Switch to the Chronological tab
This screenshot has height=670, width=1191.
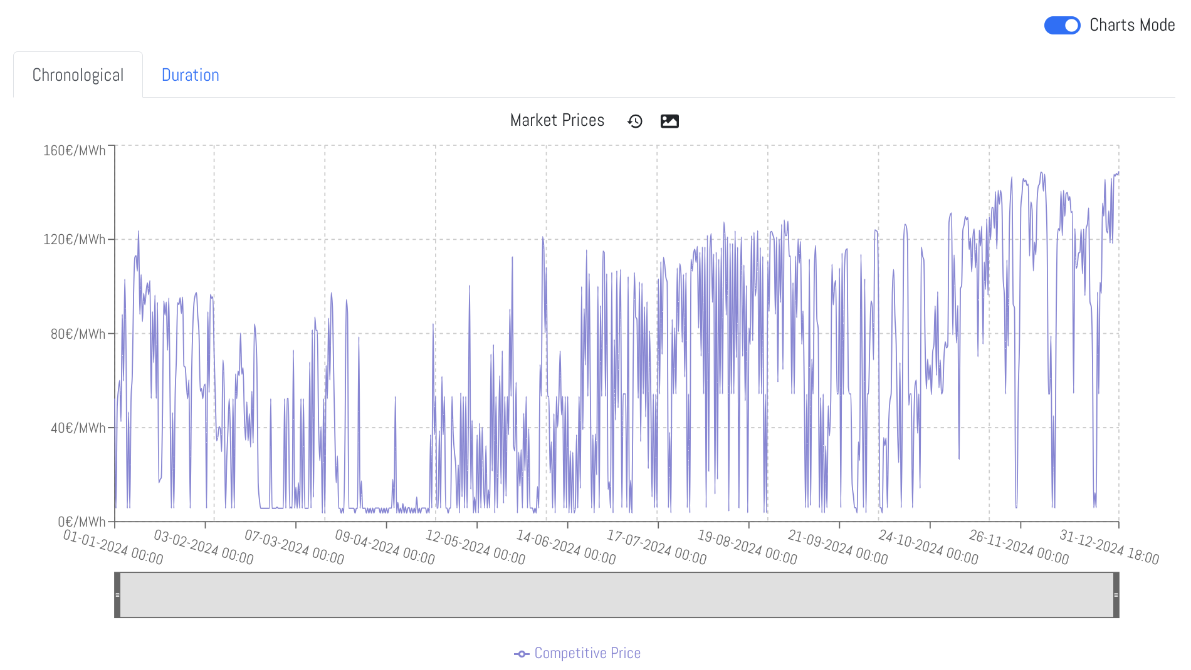78,75
